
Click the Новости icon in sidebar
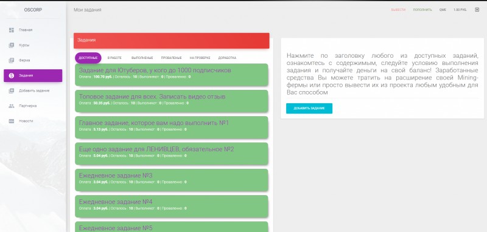click(12, 121)
